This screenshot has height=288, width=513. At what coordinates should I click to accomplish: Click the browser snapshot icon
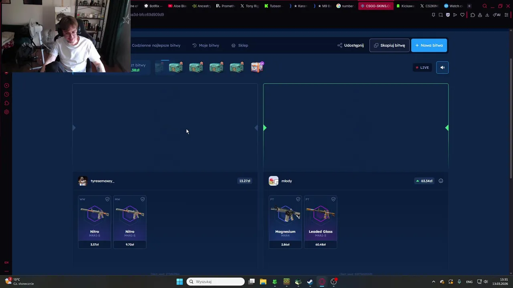(441, 15)
